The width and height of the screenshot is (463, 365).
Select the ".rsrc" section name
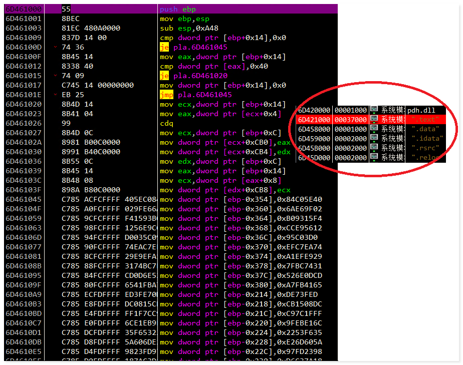click(x=425, y=148)
